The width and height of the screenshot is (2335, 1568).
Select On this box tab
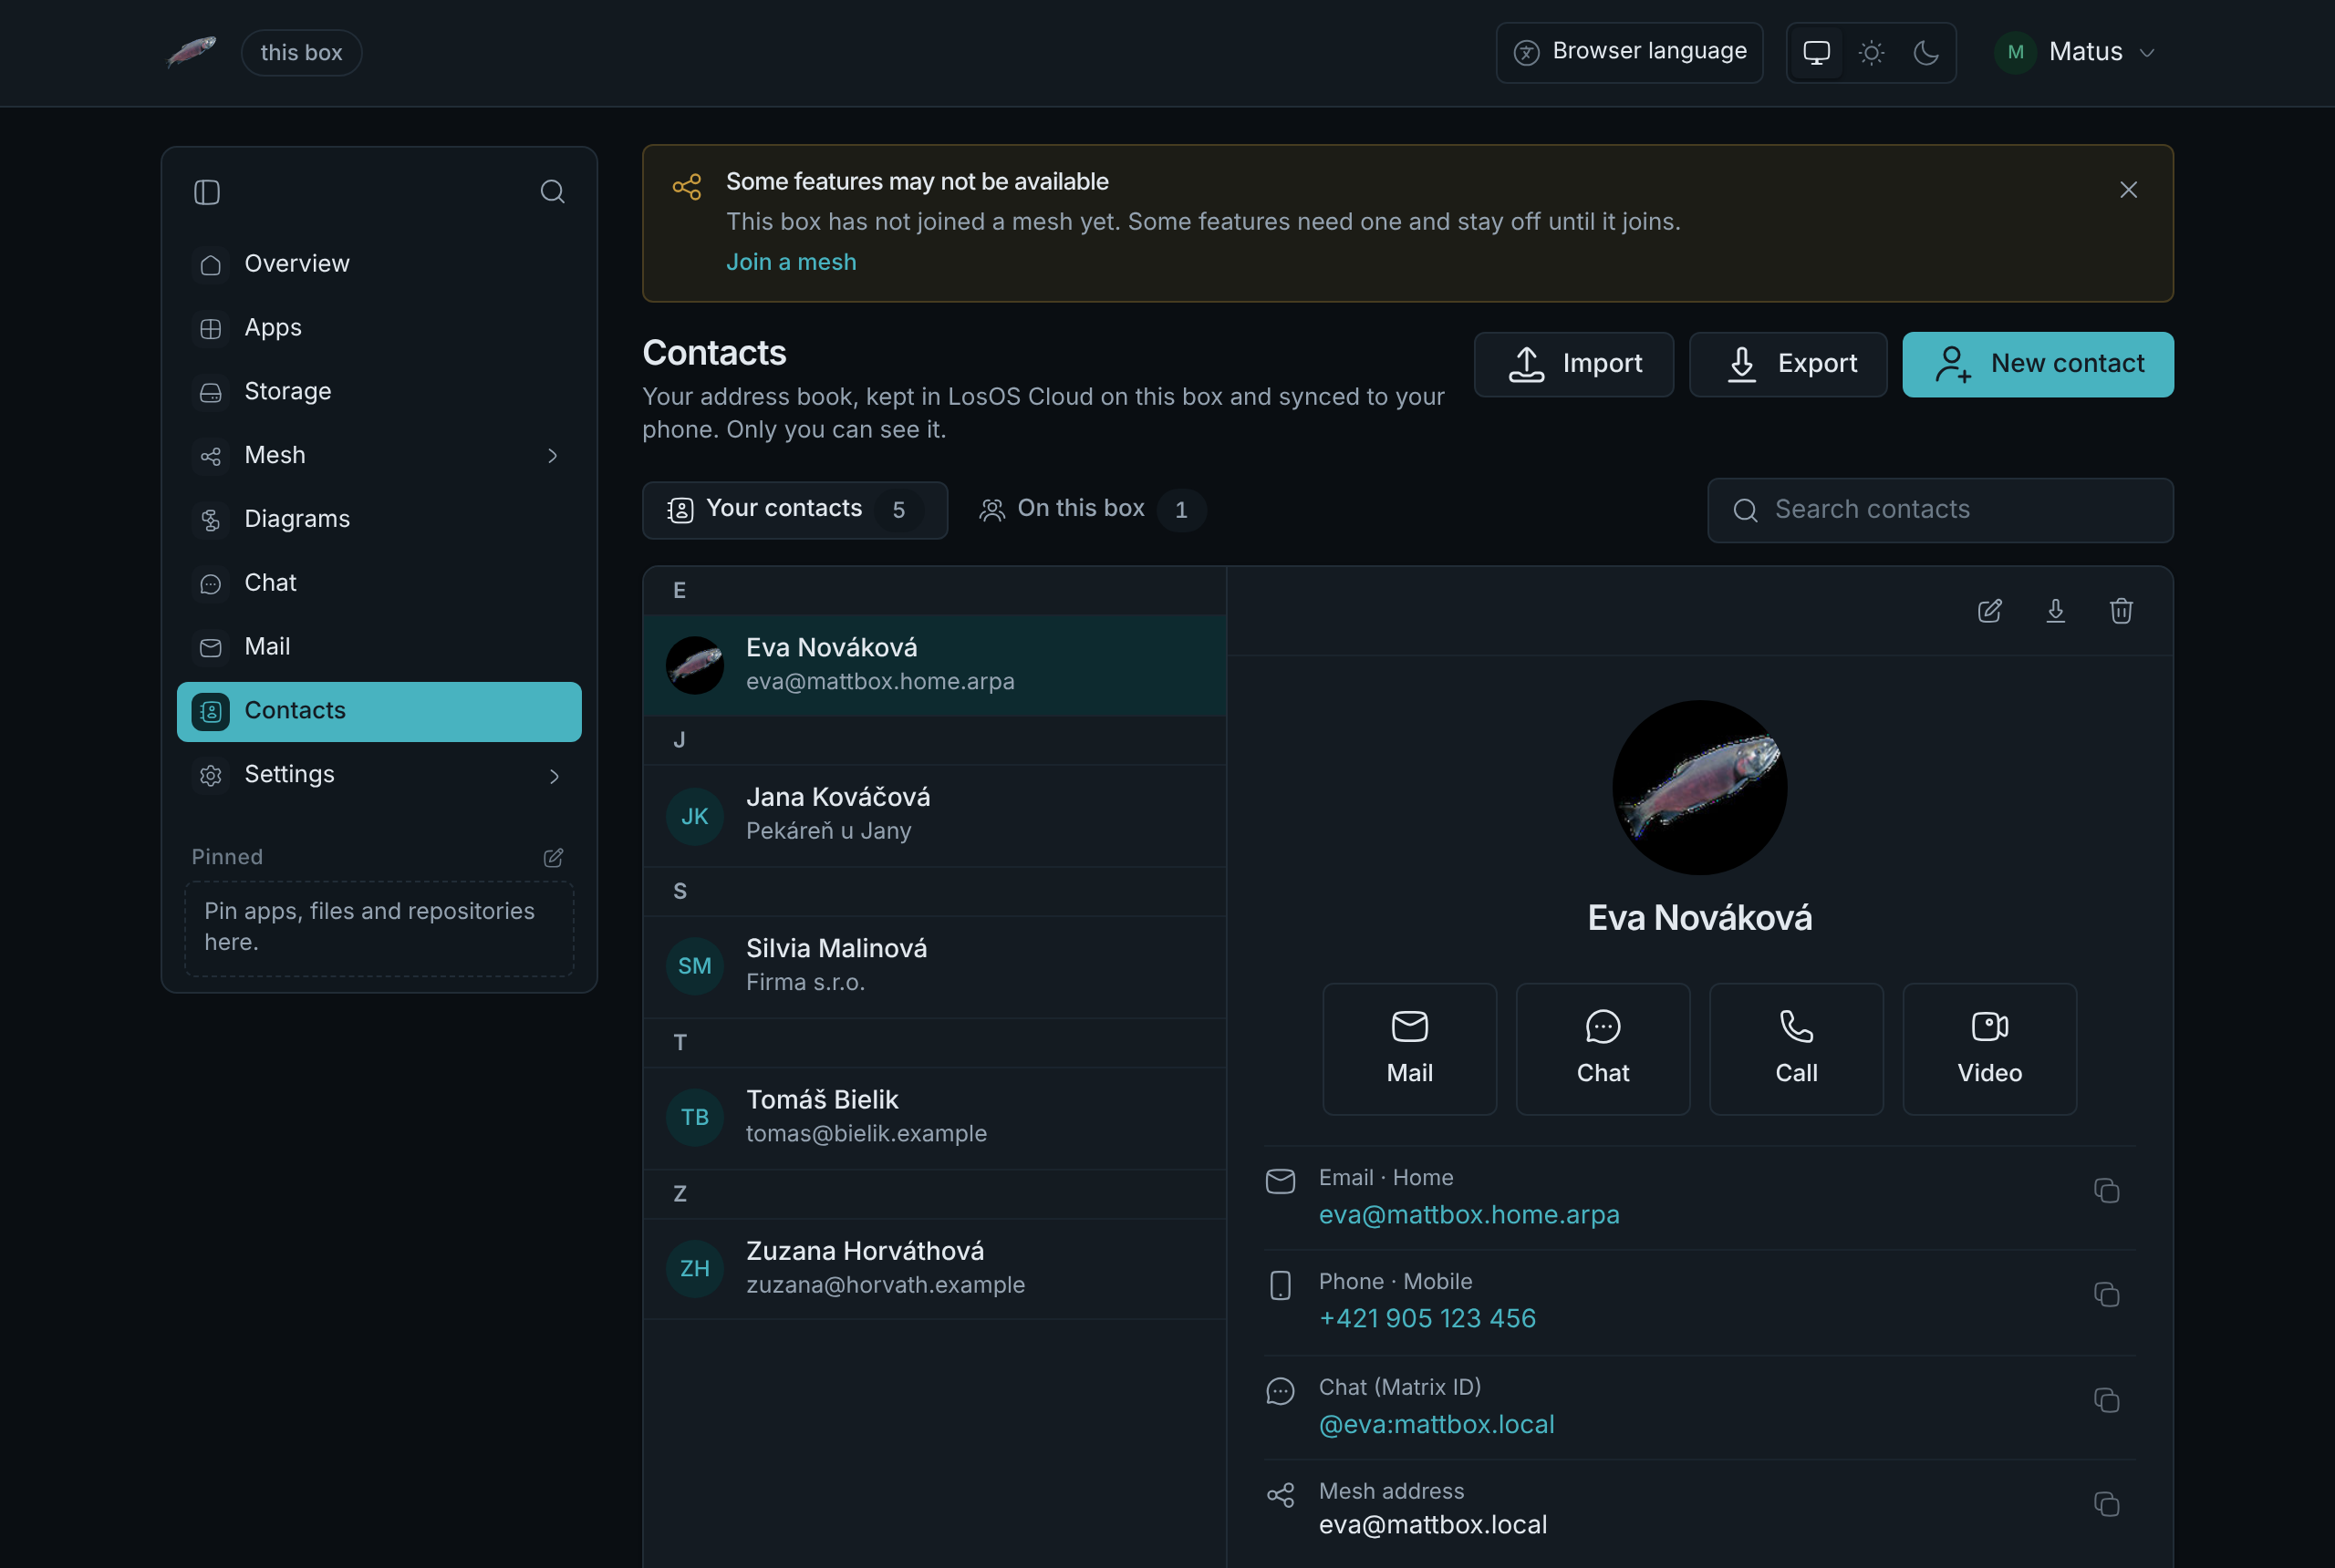coord(1091,510)
